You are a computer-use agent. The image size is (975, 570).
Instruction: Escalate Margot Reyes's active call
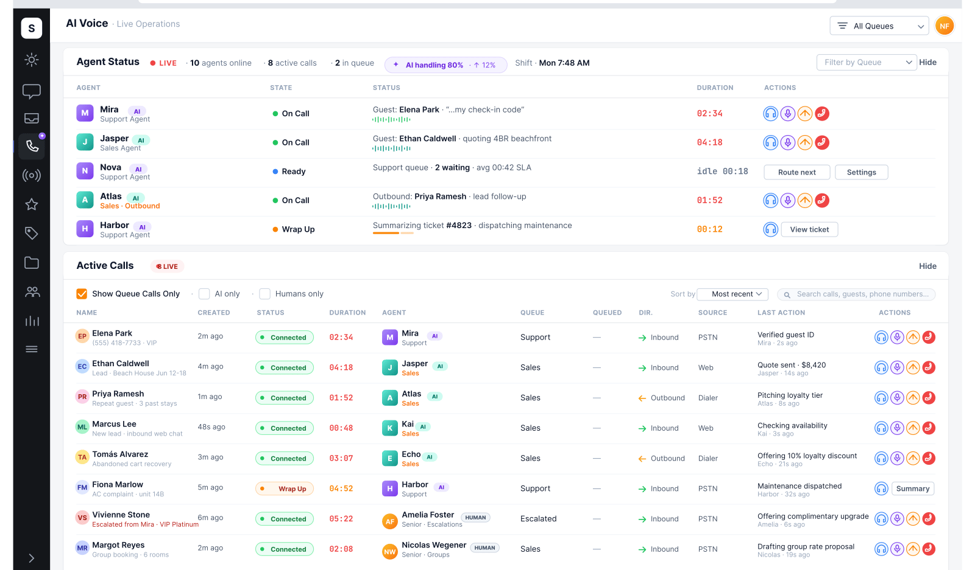coord(913,549)
